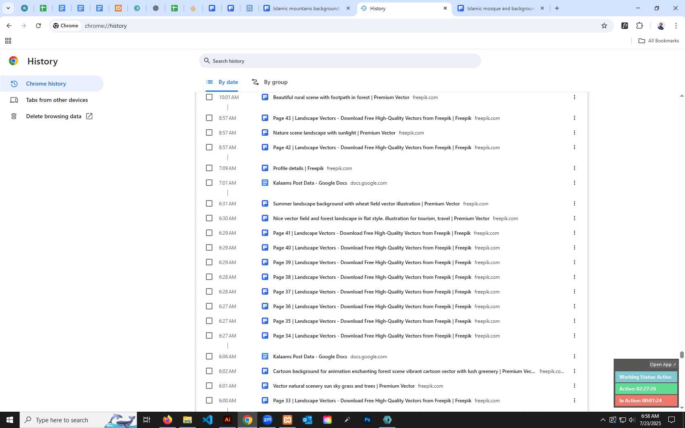Image resolution: width=685 pixels, height=428 pixels.
Task: Click the browser Back arrow
Action: click(x=9, y=26)
